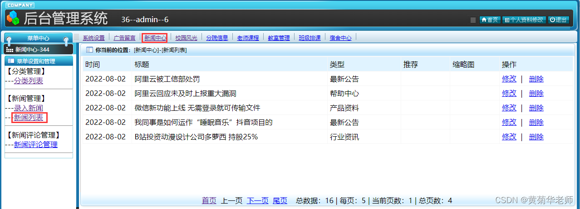Image resolution: width=580 pixels, height=209 pixels.
Task: Open the 校园风光 top menu
Action: coord(186,38)
